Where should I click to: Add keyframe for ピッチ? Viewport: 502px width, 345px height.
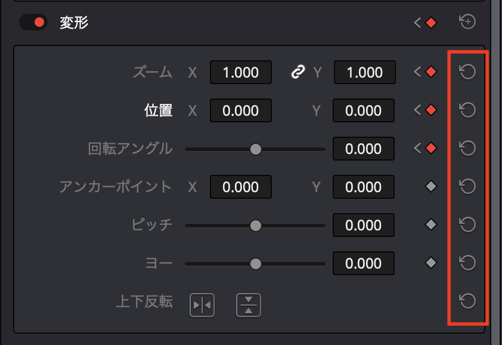431,225
